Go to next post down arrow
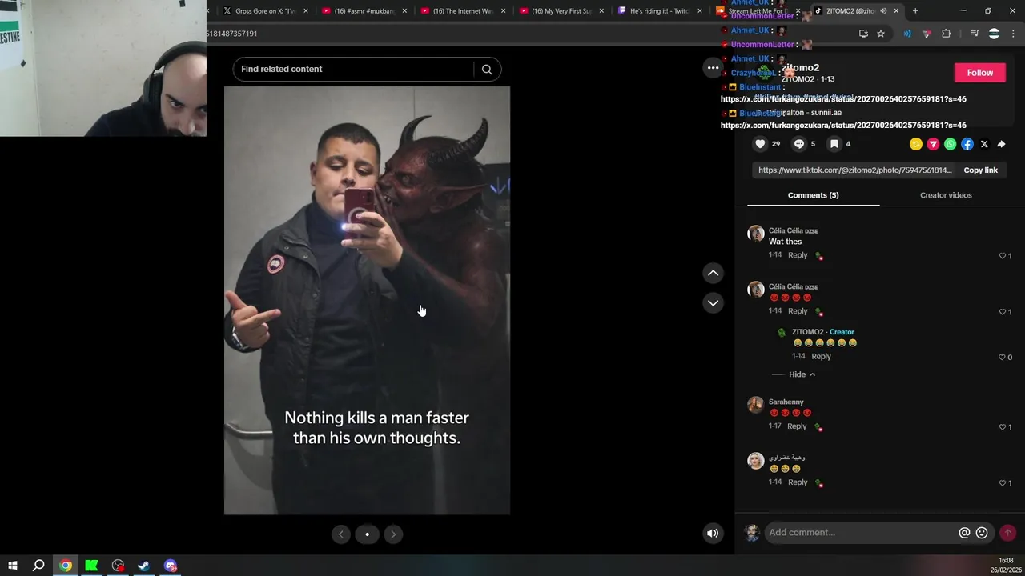The width and height of the screenshot is (1025, 576). [x=713, y=302]
